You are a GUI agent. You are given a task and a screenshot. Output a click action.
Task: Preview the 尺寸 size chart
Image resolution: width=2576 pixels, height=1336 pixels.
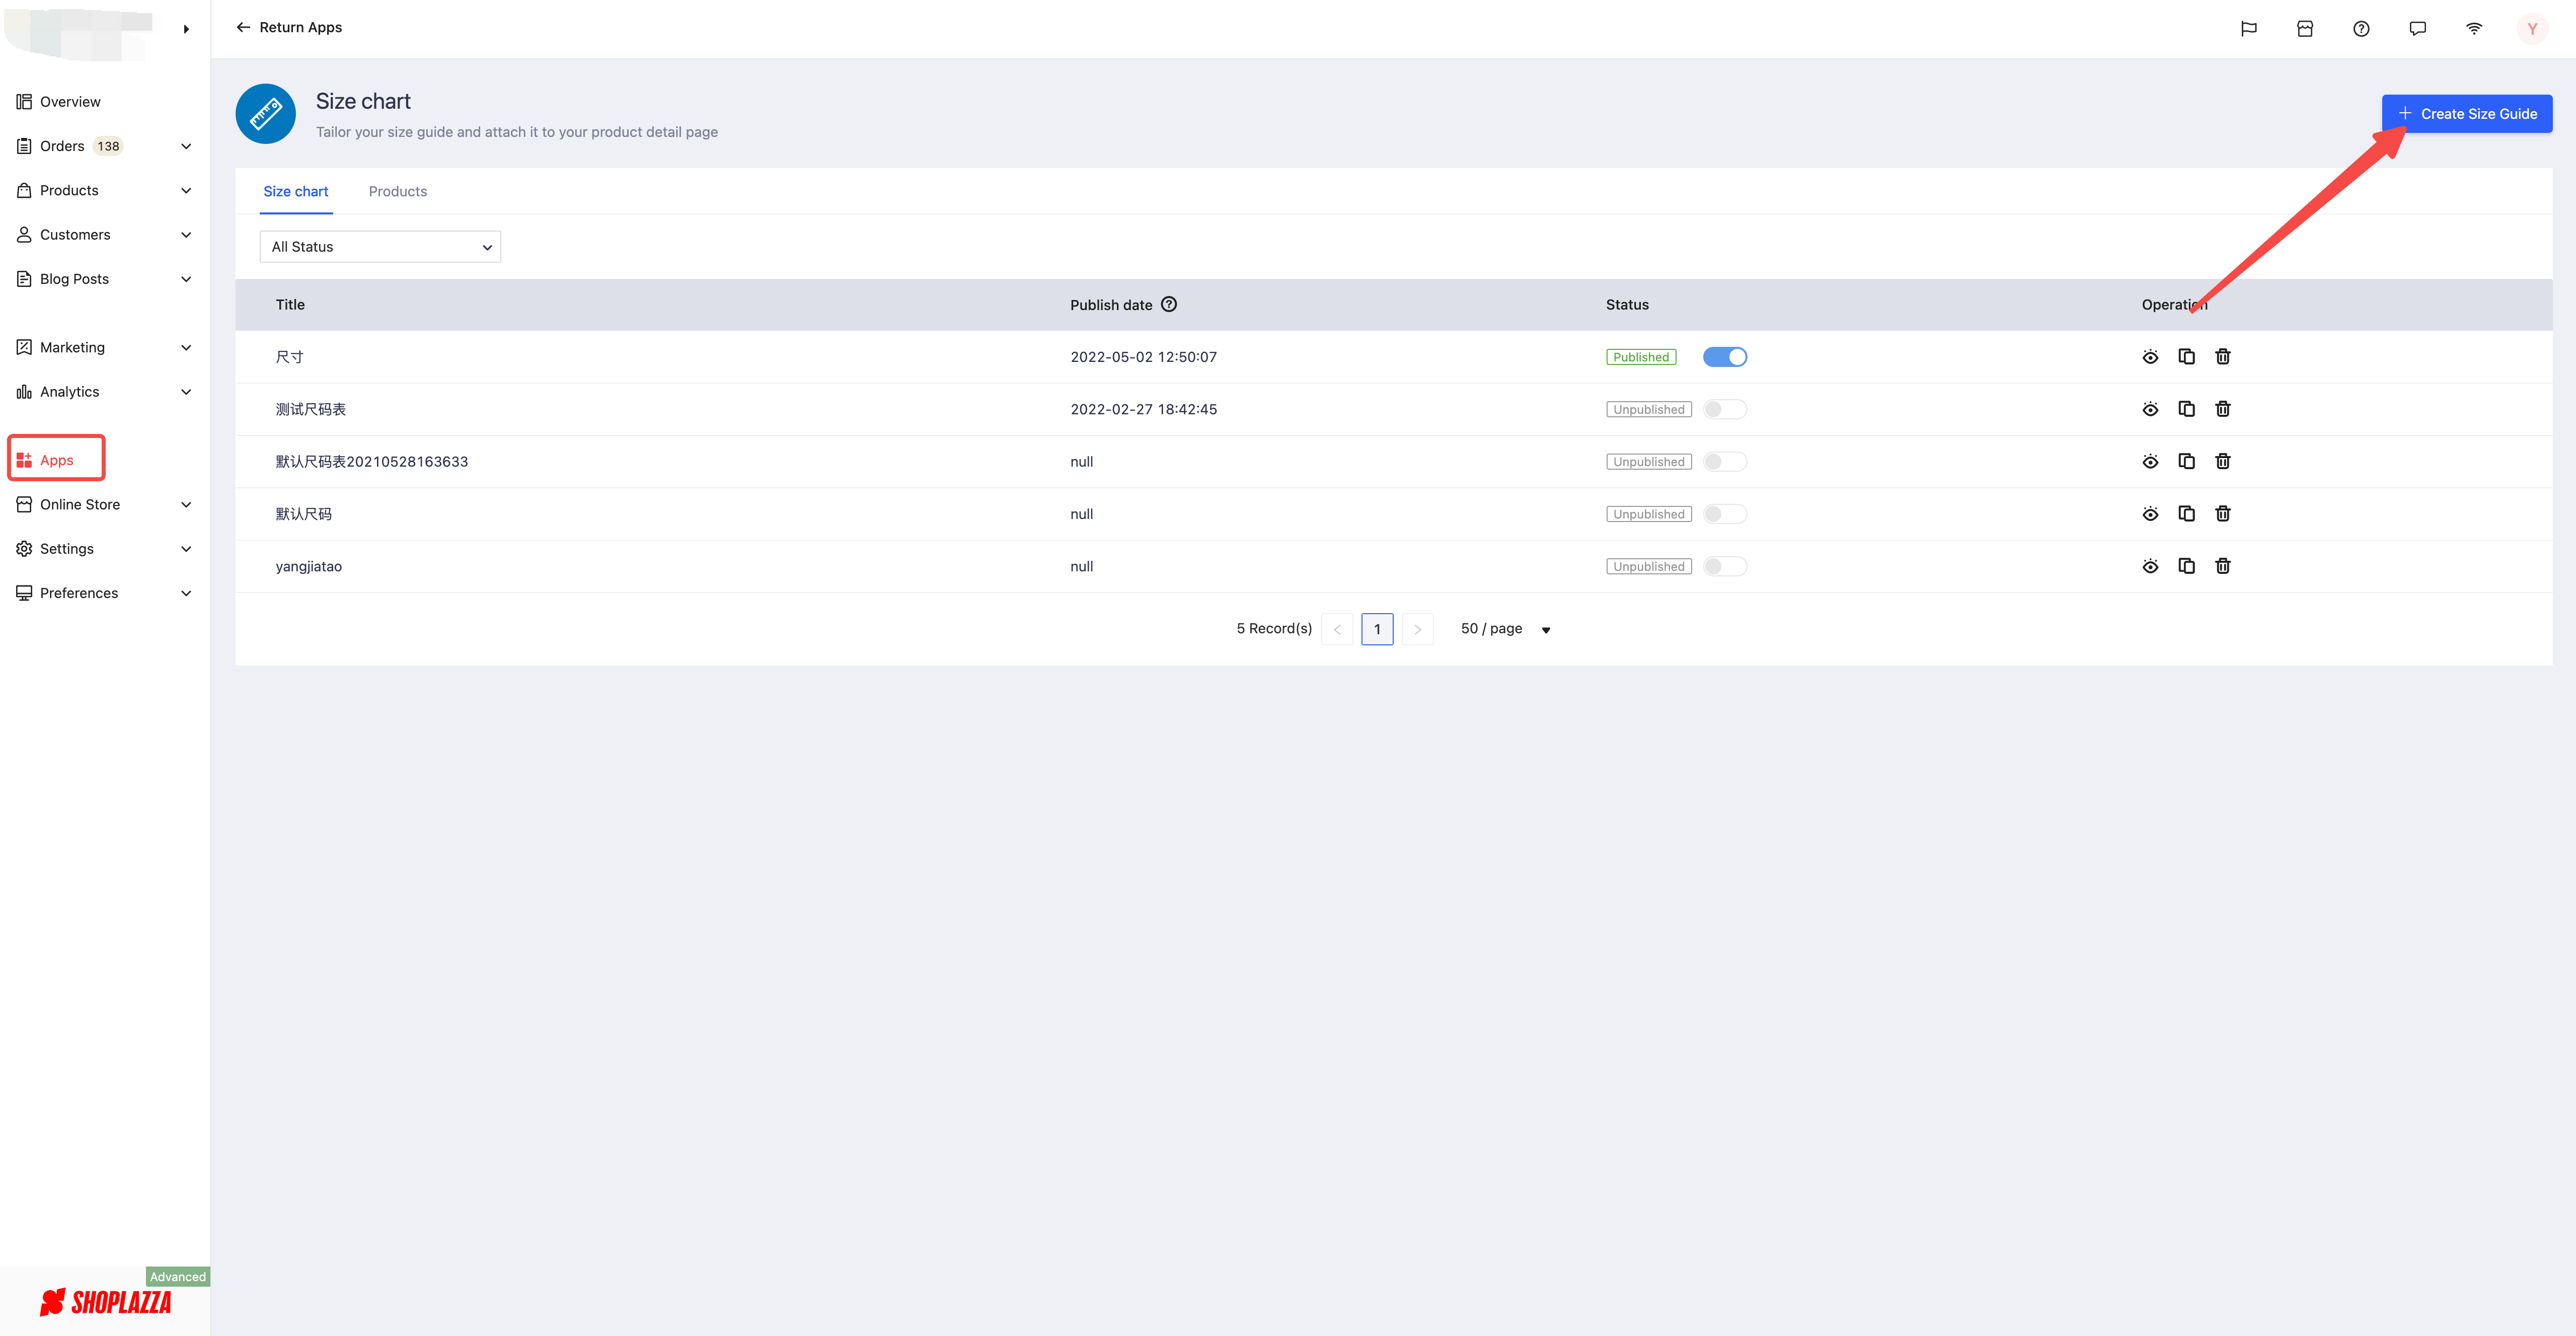click(2150, 357)
